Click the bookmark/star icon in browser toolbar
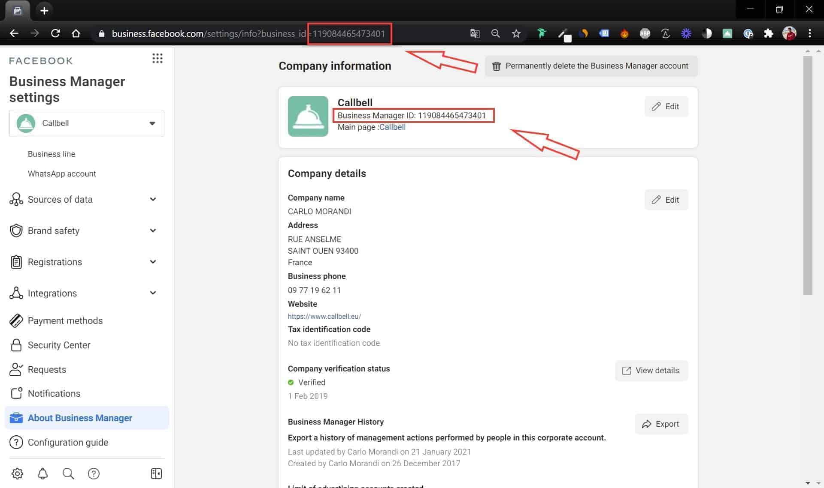Viewport: 824px width, 488px height. click(x=516, y=34)
